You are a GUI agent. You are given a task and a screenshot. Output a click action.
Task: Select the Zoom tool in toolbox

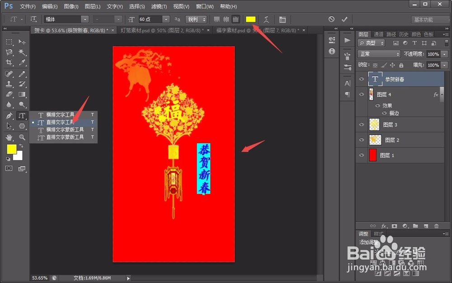click(22, 137)
